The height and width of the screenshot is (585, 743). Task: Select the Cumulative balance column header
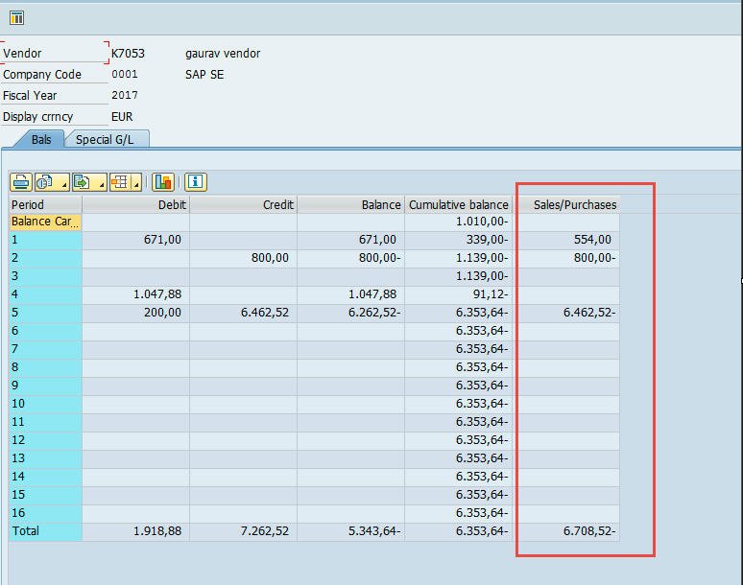pos(459,204)
